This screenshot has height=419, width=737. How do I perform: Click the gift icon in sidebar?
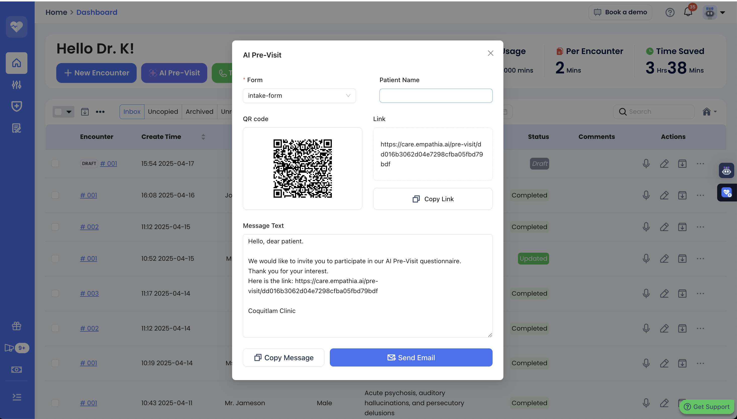pos(16,326)
